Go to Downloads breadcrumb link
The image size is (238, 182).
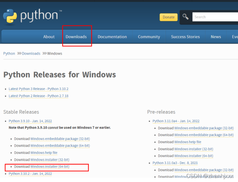point(31,54)
